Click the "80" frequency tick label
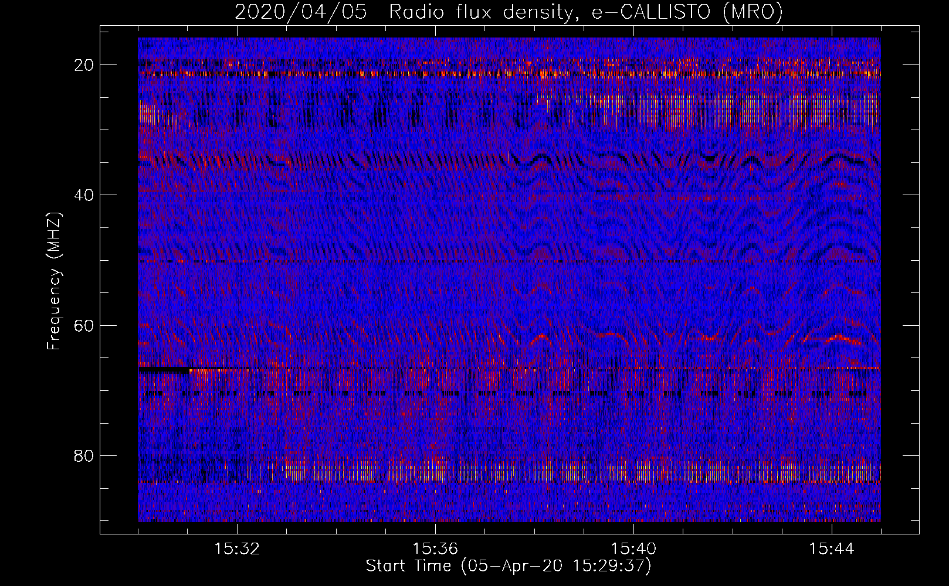The width and height of the screenshot is (949, 586). pyautogui.click(x=84, y=455)
